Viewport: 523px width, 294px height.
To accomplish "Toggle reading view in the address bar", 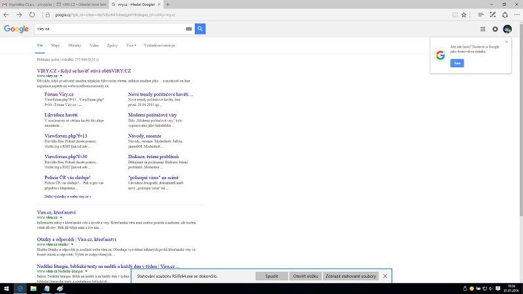I will (455, 14).
